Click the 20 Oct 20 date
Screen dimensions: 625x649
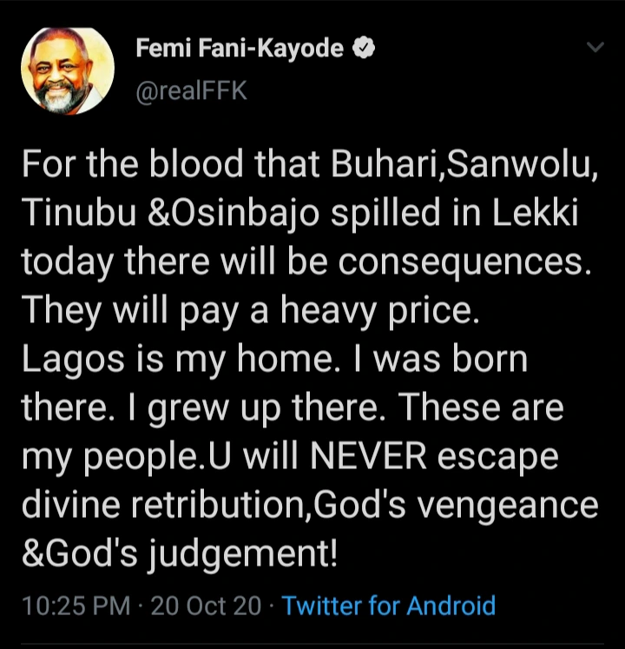(x=205, y=606)
